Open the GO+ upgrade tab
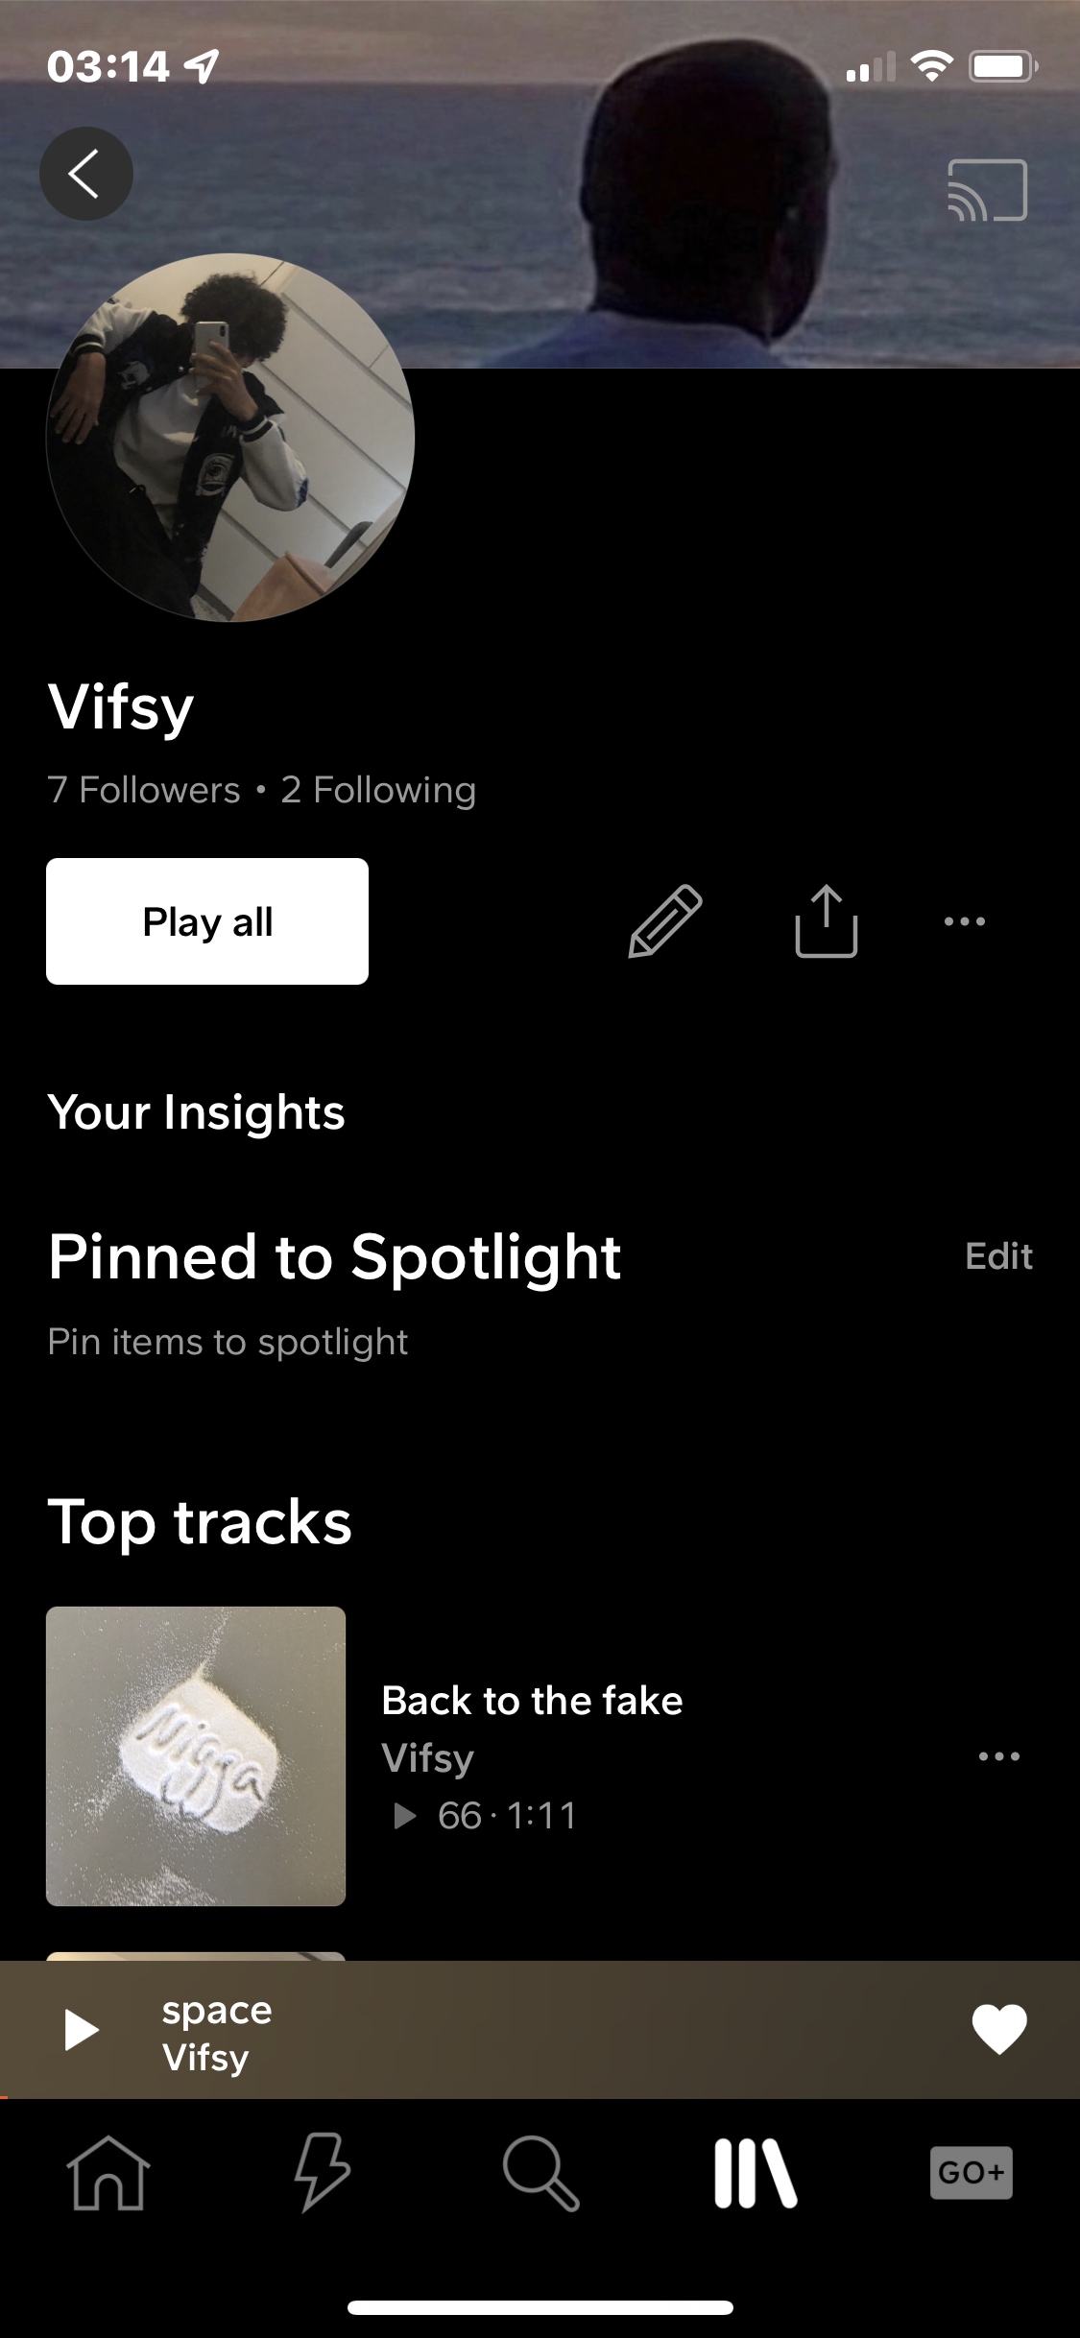 click(971, 2173)
